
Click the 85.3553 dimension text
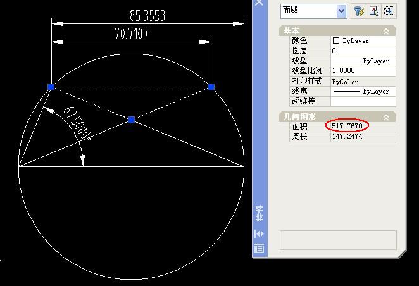coord(147,15)
